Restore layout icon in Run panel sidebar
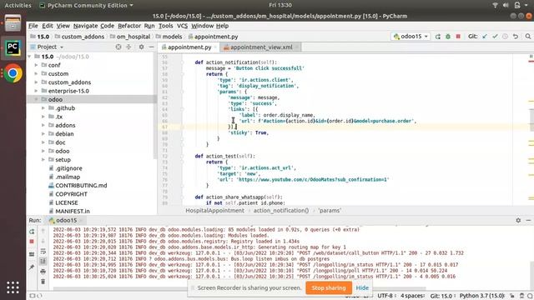534x300 pixels. click(32, 254)
